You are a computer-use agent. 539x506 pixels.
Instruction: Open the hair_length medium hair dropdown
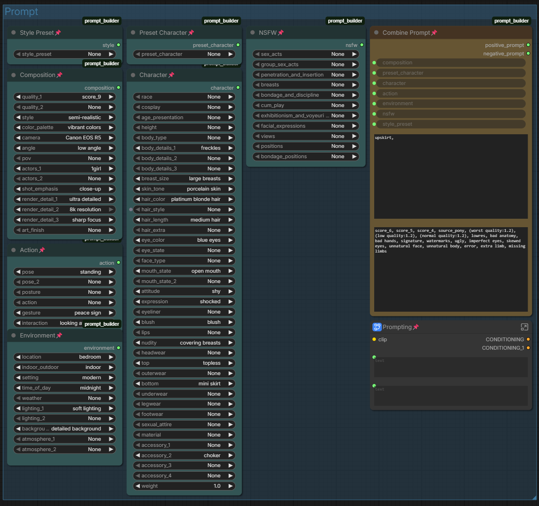184,220
